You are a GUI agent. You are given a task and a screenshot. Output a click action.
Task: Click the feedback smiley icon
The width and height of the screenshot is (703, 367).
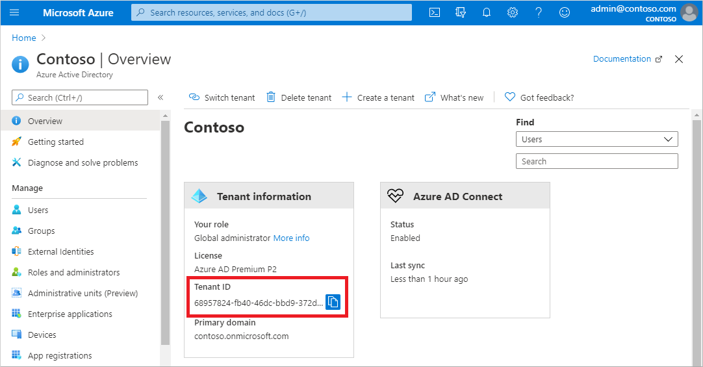[x=565, y=12]
